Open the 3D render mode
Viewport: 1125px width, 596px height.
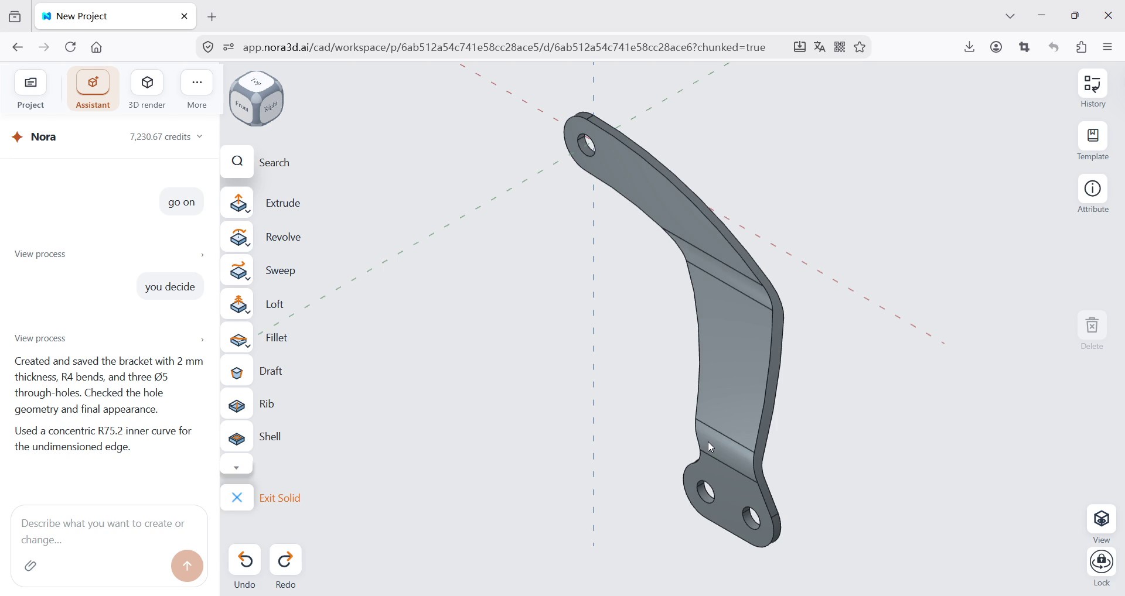coord(148,90)
